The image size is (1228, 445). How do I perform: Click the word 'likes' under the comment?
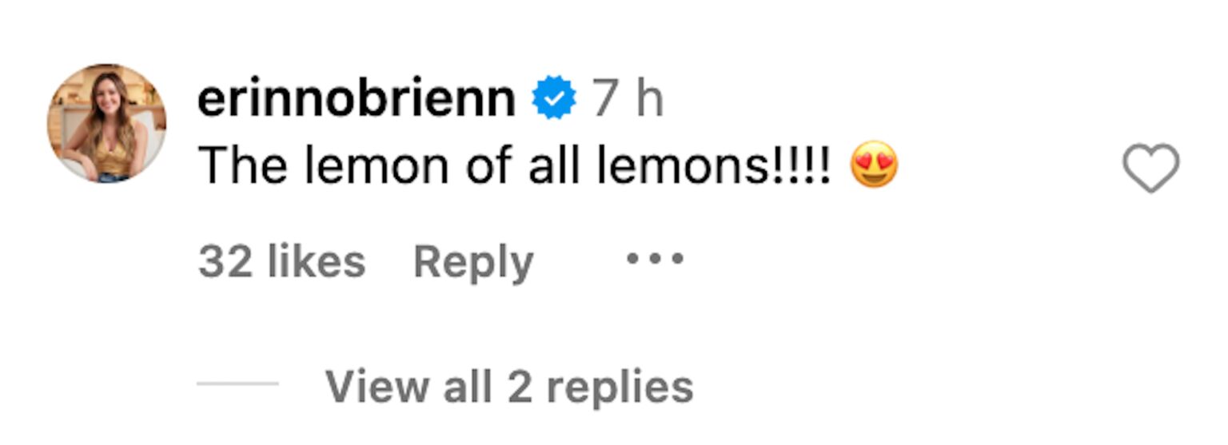[x=315, y=262]
